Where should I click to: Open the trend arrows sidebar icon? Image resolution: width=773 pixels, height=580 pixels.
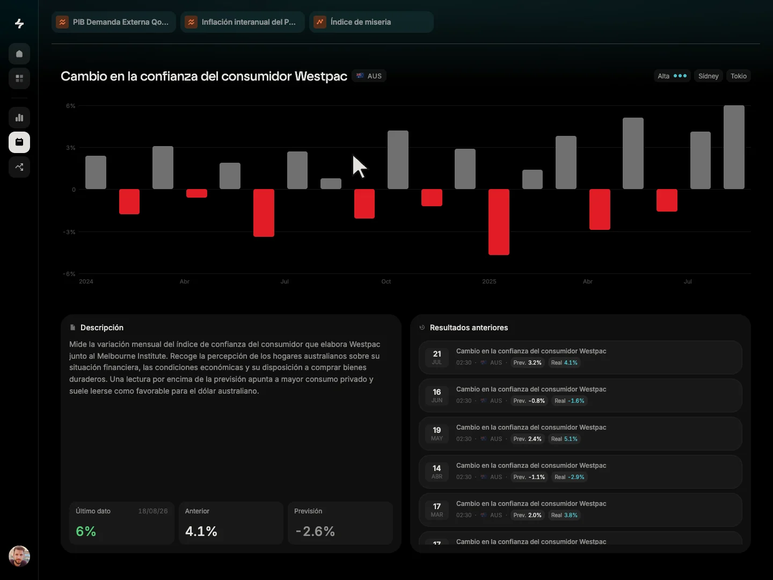click(19, 167)
